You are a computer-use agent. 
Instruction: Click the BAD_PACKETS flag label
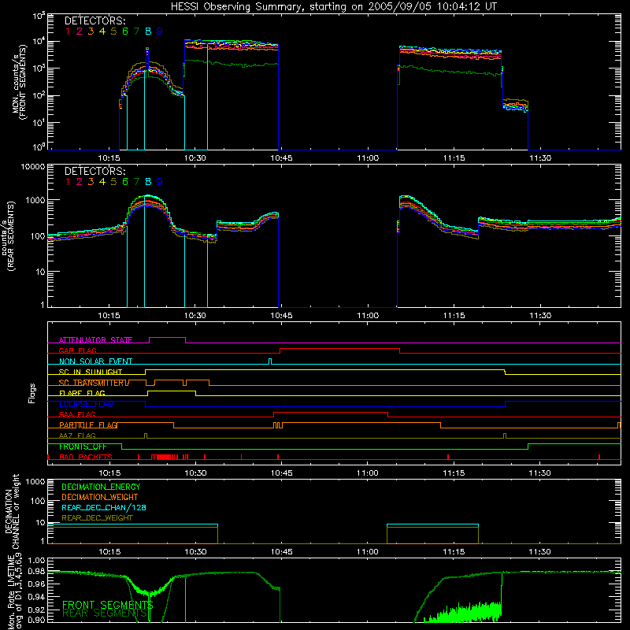point(86,457)
